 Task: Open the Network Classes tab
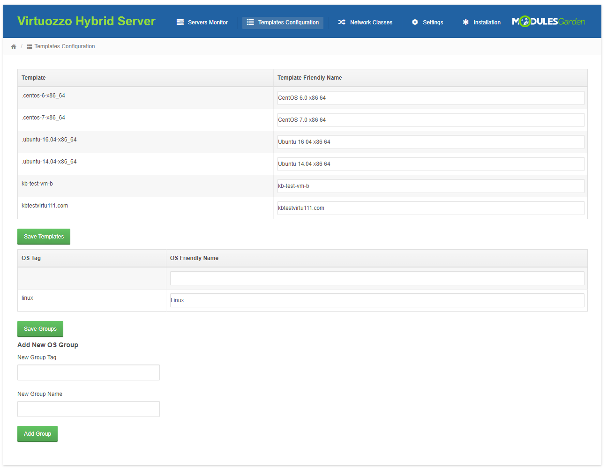366,22
